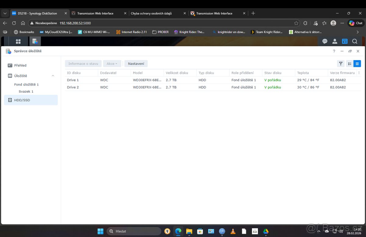Screen dimensions: 366x237
Task: Click the Nezabezpečeno site security indicator
Action: [x=43, y=23]
